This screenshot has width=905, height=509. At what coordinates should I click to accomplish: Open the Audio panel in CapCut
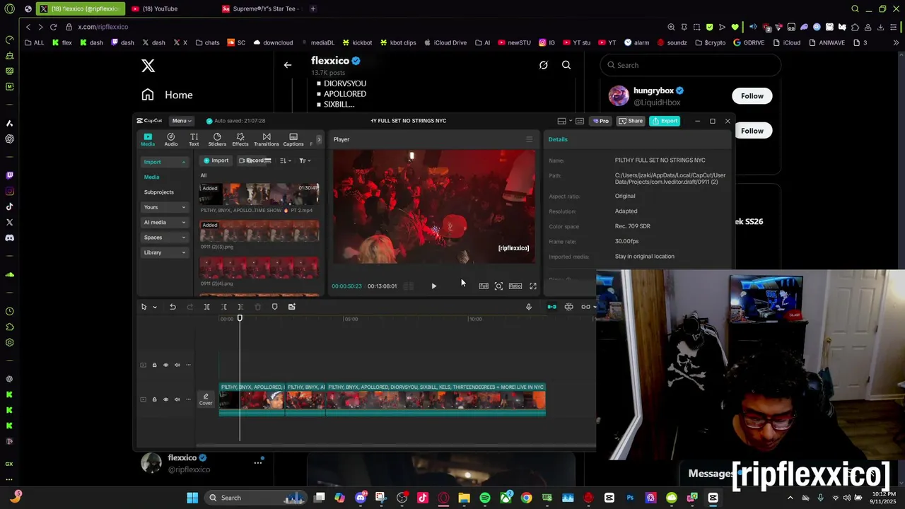[x=171, y=139]
